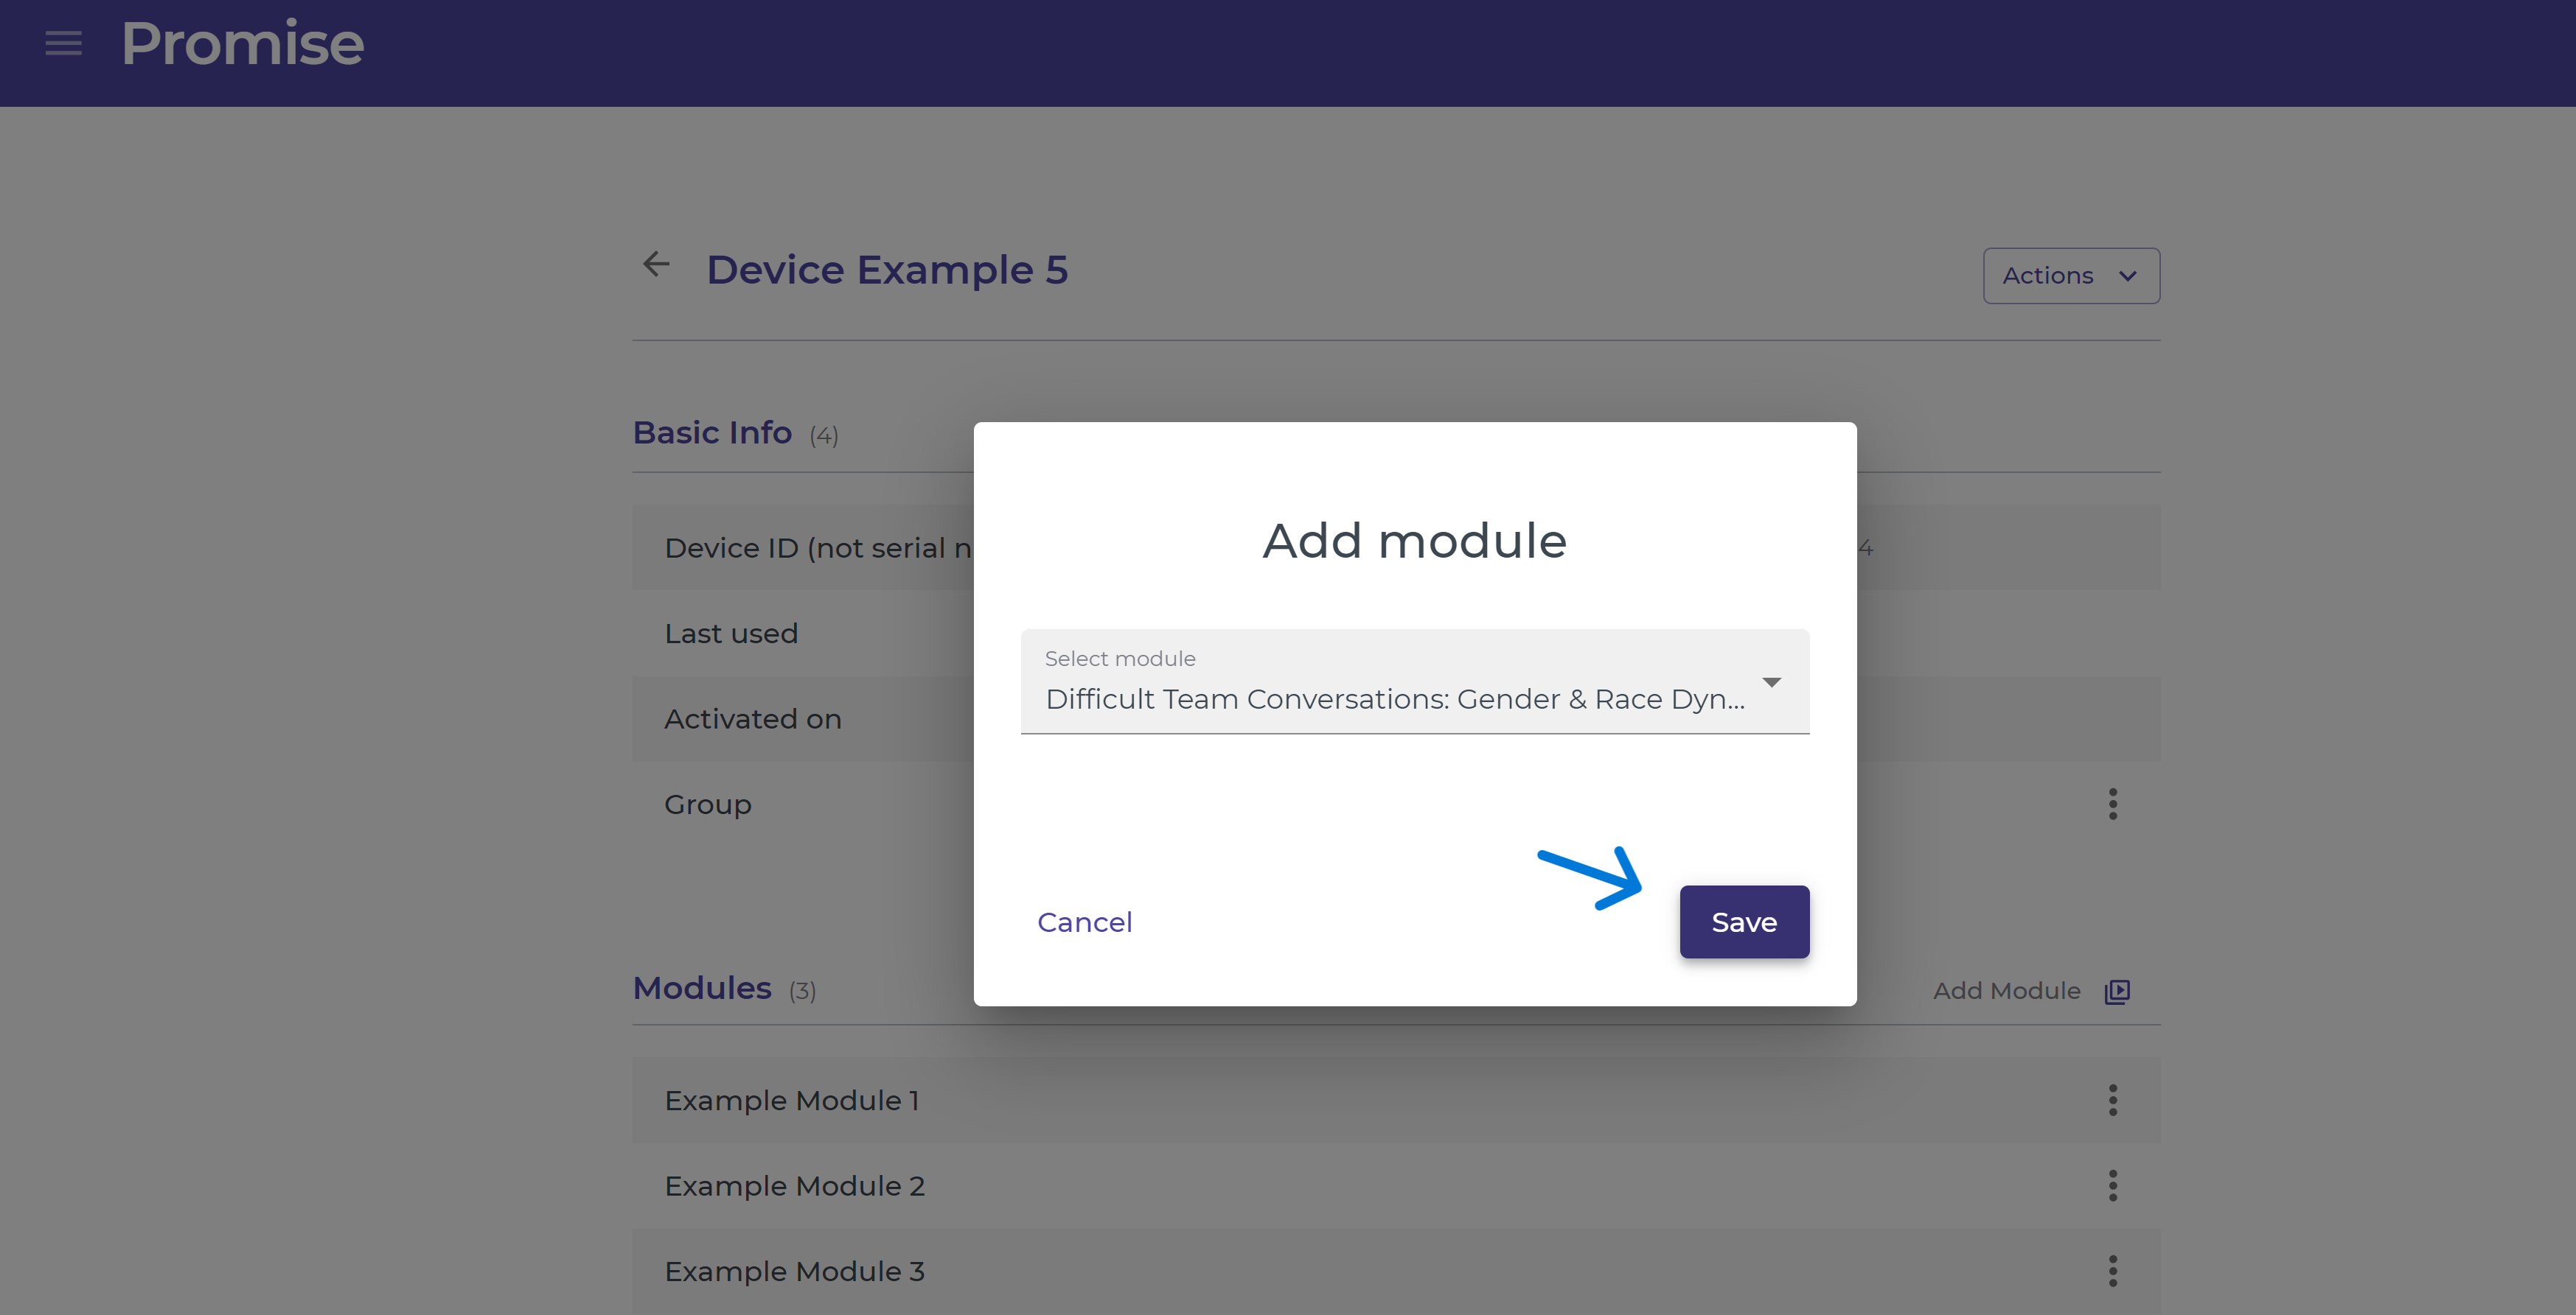
Task: Click the Promise logo title
Action: point(242,43)
